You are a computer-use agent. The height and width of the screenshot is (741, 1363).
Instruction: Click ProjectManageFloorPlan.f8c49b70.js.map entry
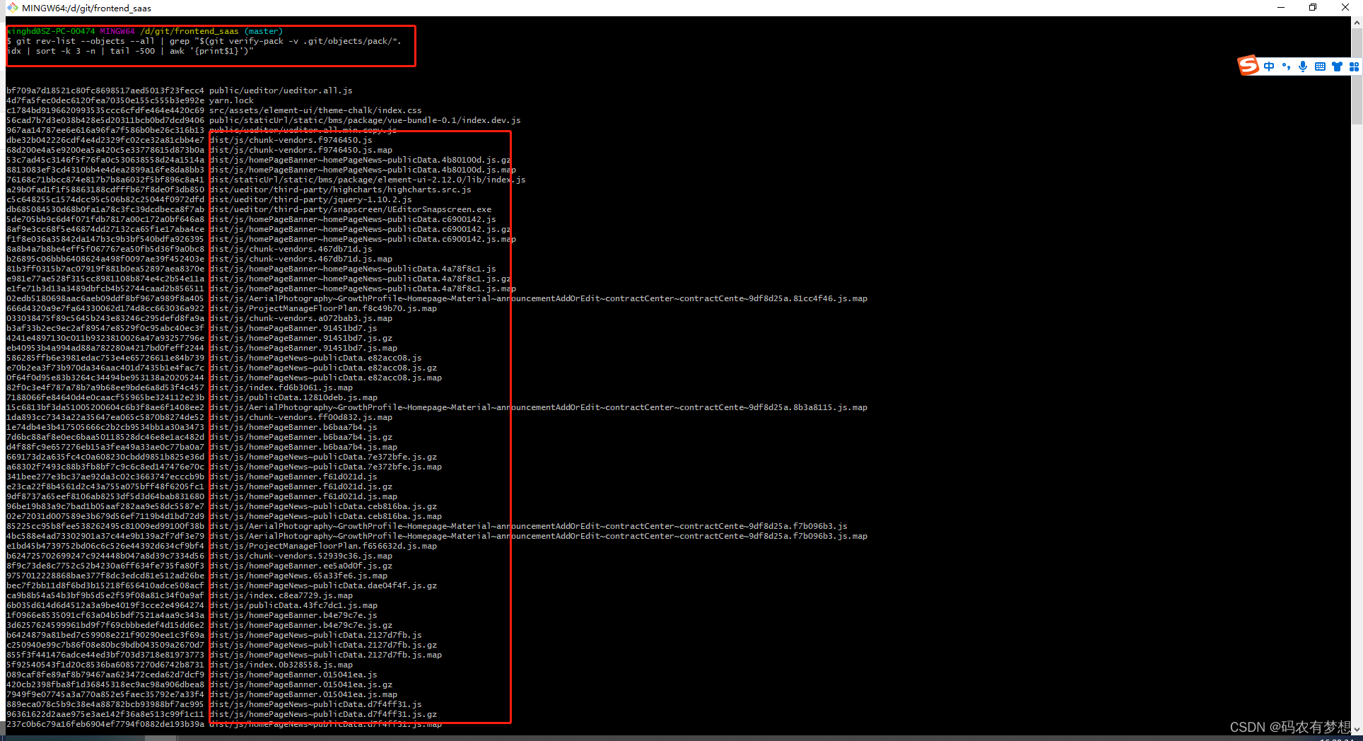(x=323, y=308)
